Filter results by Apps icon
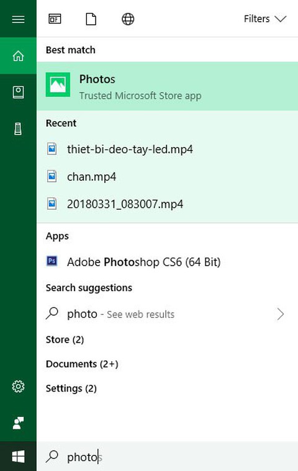Viewport: 298px width, 471px height. click(x=55, y=19)
